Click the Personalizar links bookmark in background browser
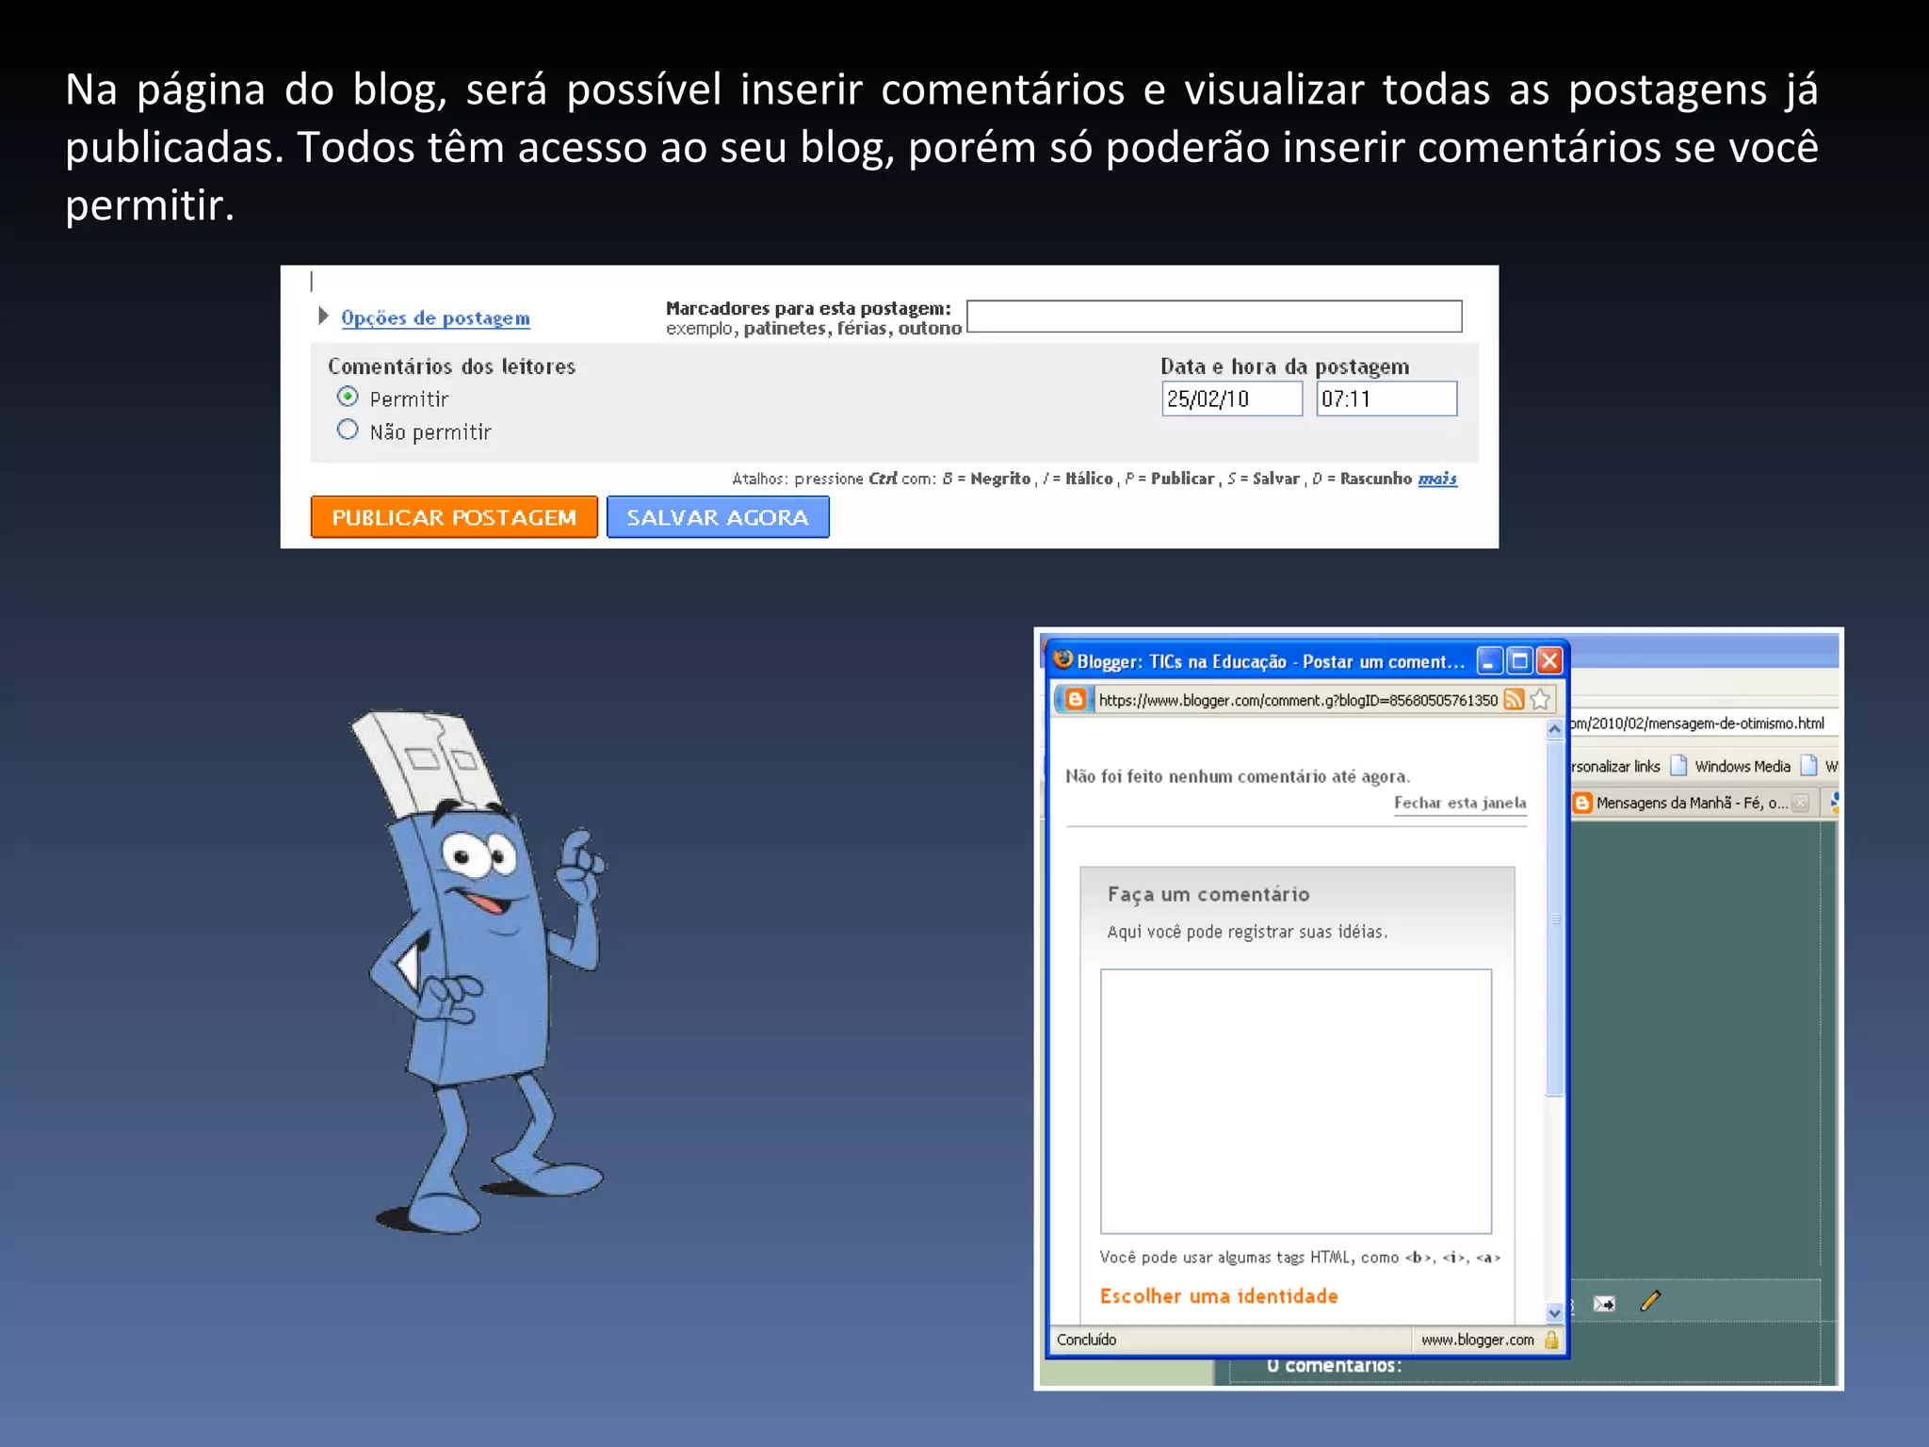 (x=1616, y=766)
